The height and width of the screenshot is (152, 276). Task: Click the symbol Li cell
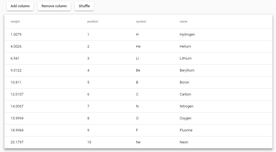pyautogui.click(x=137, y=58)
